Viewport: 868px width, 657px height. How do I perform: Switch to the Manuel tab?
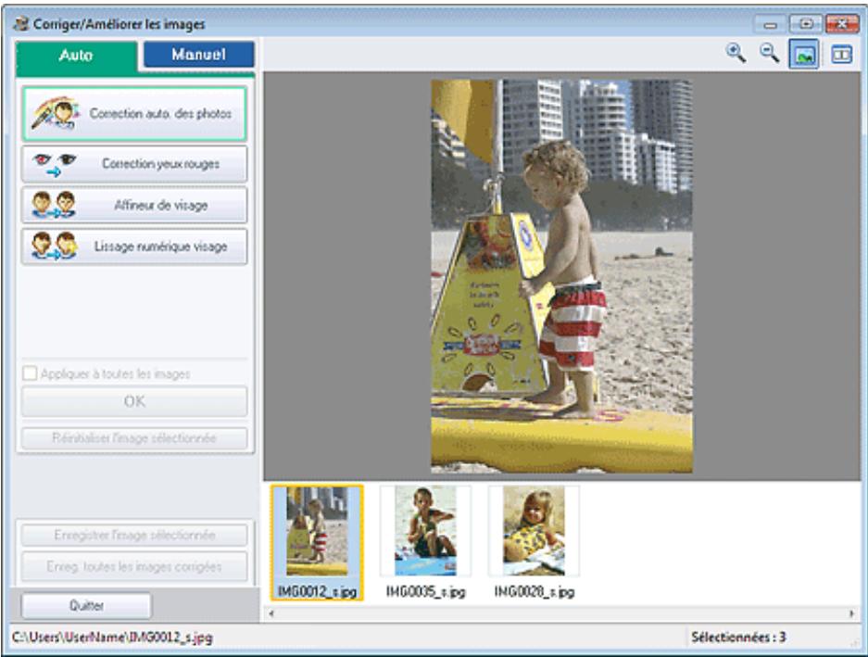point(199,55)
